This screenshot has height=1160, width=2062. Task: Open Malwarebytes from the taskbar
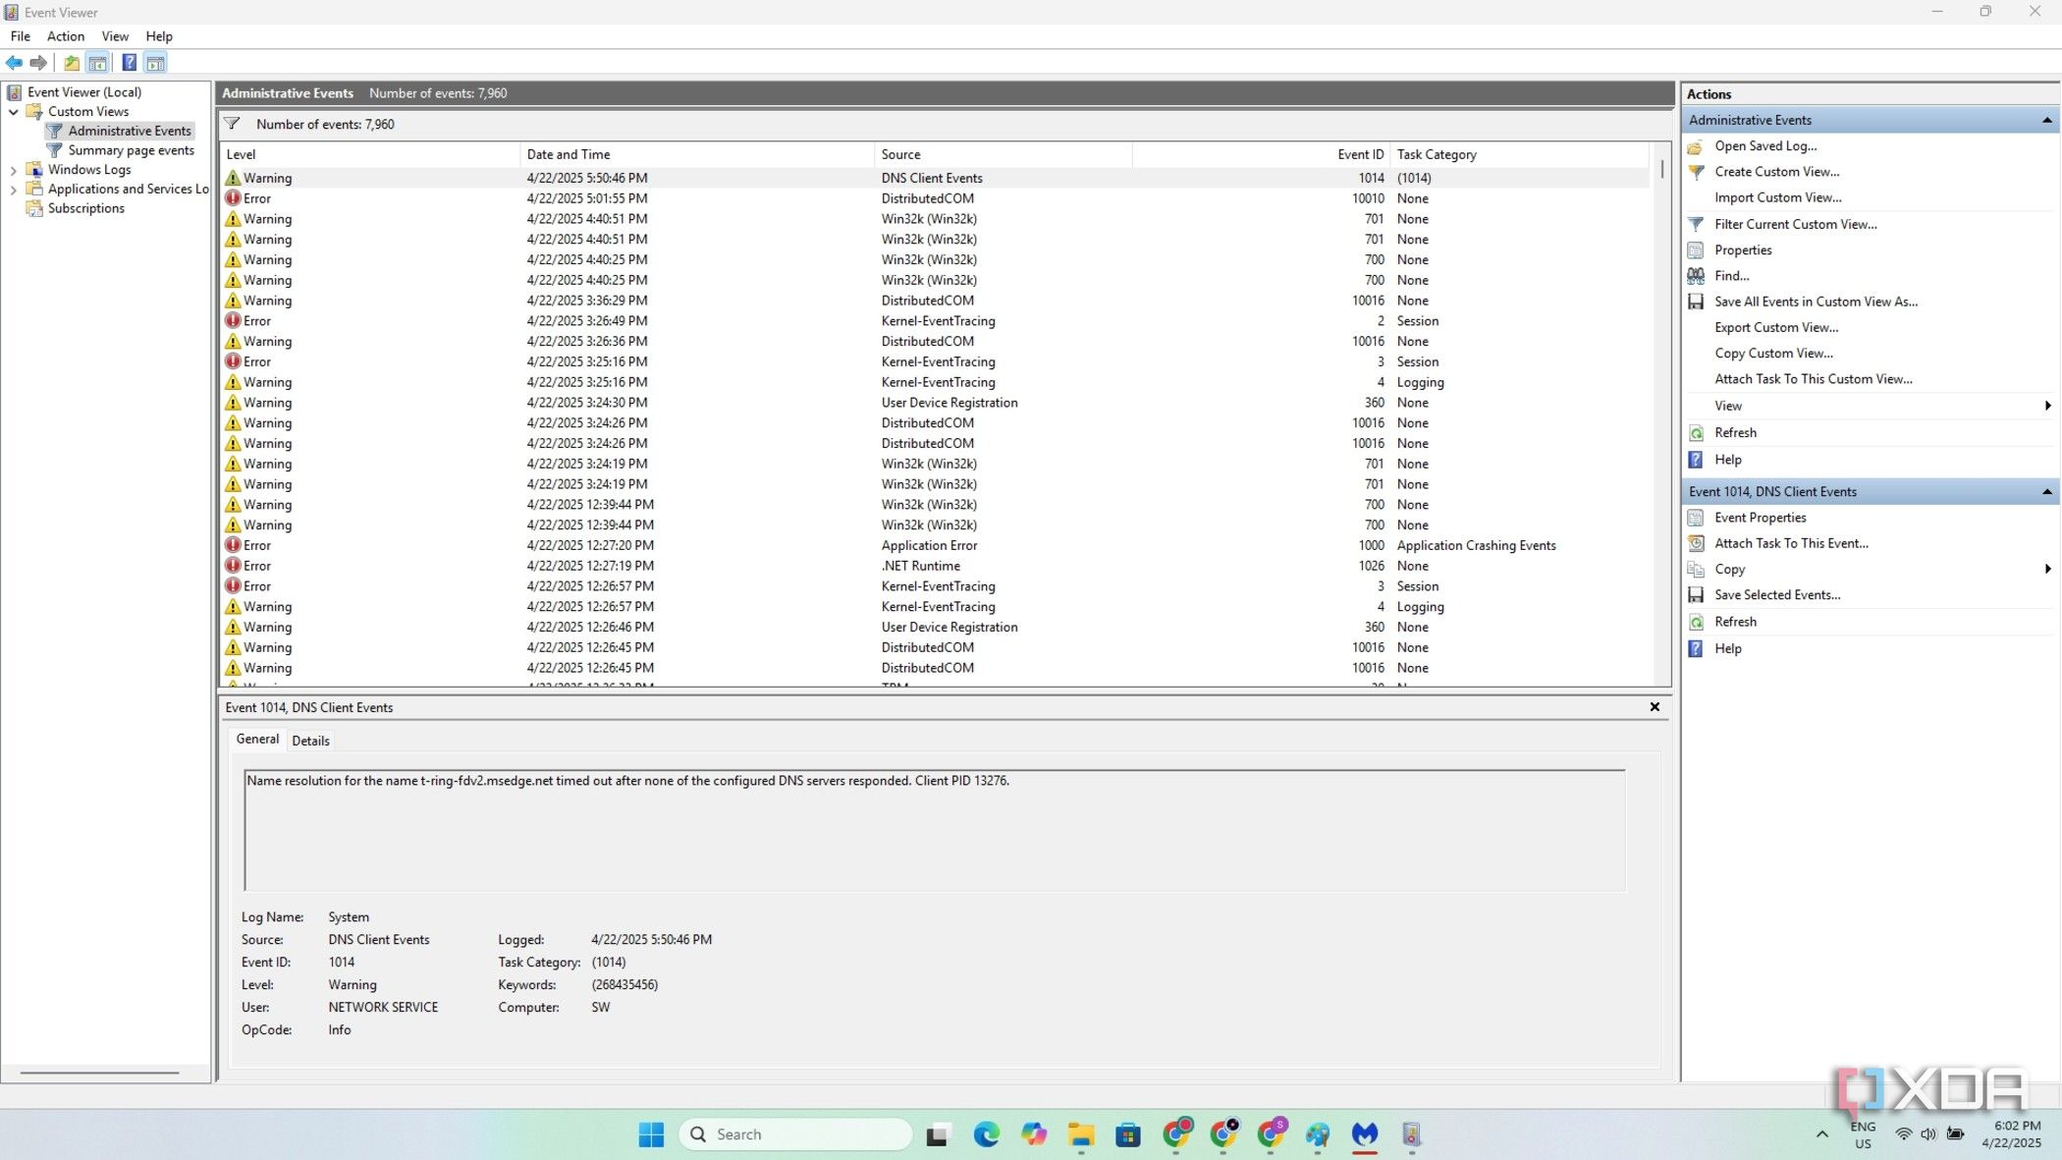coord(1365,1134)
